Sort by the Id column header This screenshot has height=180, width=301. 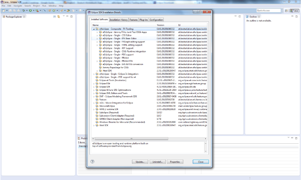[x=192, y=25]
